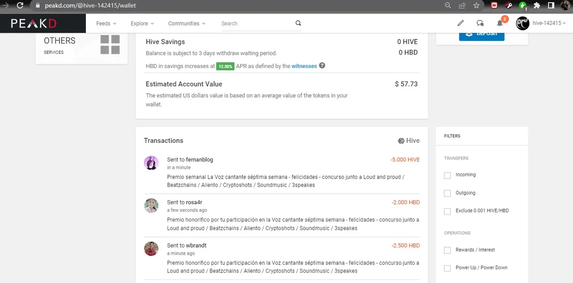Click the -2.000 HBD amount
The width and height of the screenshot is (573, 283).
[x=406, y=202]
